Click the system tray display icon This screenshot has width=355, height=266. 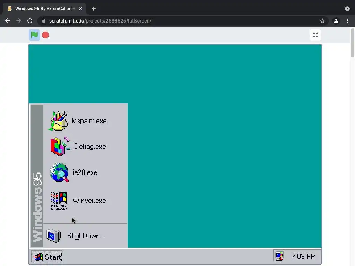point(280,256)
